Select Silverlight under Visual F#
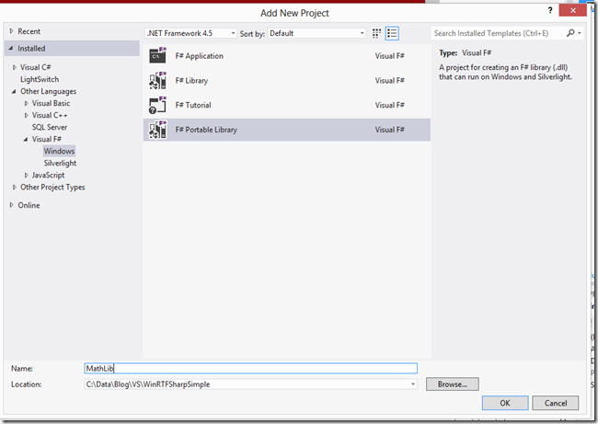This screenshot has height=424, width=598. coord(60,163)
